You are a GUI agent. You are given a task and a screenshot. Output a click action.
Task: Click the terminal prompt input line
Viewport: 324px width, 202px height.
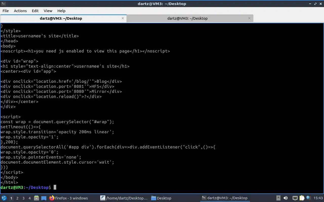(x=28, y=187)
